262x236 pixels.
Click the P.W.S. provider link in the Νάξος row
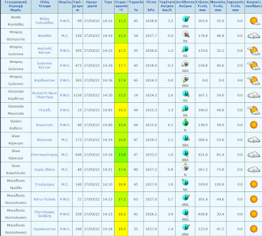65,21
